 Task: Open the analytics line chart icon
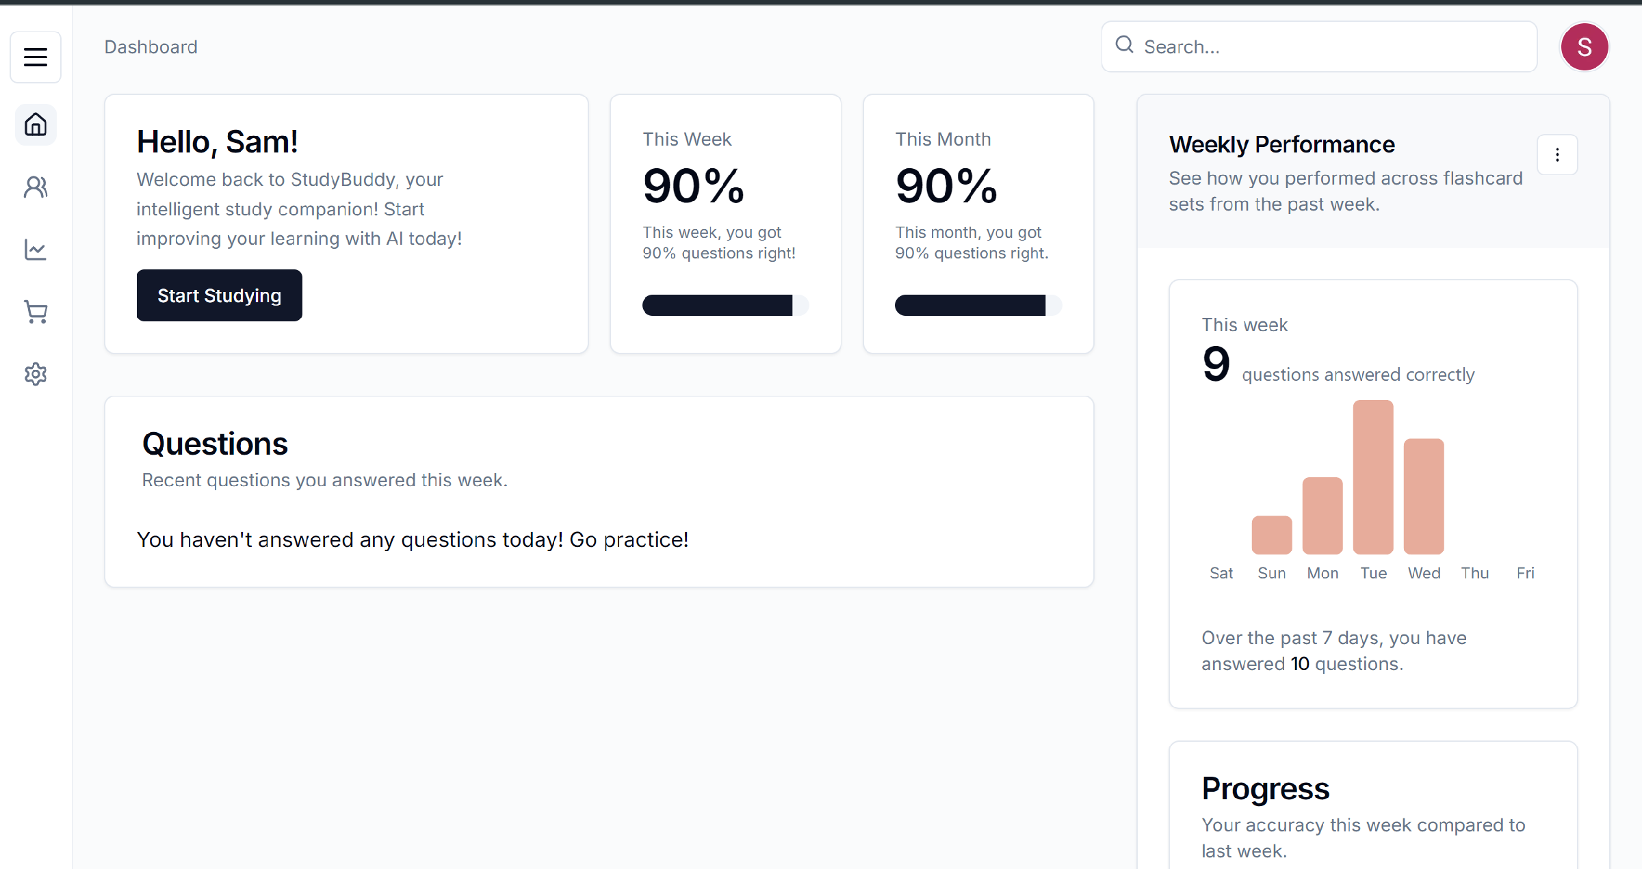tap(36, 250)
